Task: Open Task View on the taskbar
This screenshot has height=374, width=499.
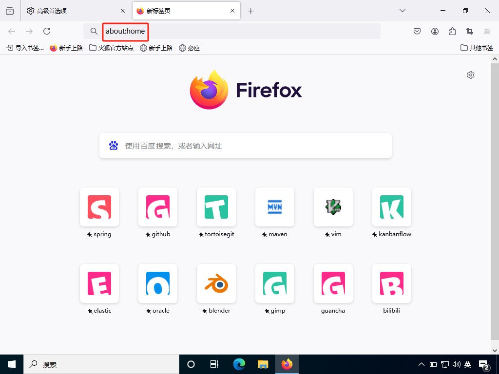Action: (214, 364)
